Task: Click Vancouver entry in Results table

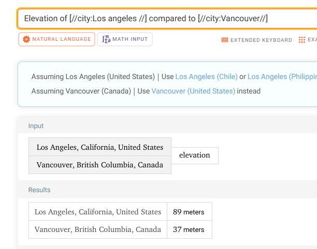Action: (x=98, y=229)
